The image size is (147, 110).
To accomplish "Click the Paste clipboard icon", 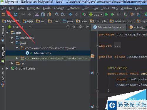I will [x=49, y=14].
